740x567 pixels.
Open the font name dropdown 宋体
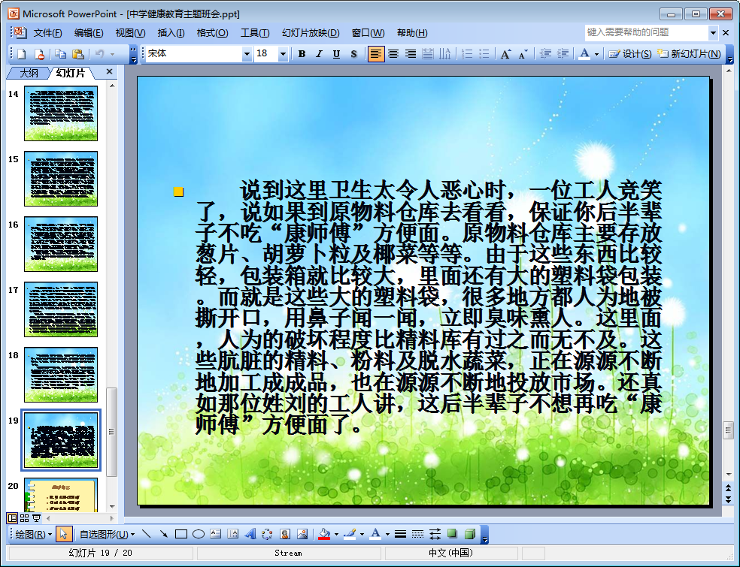point(247,54)
